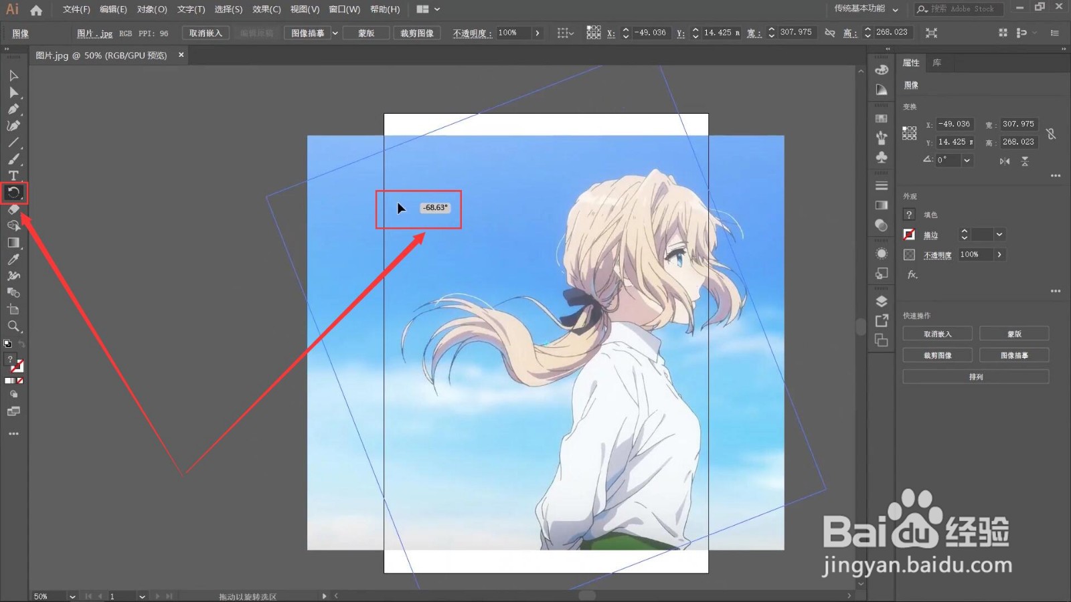Open the Color panel icon in the dock
Viewport: 1071px width, 602px height.
(882, 70)
